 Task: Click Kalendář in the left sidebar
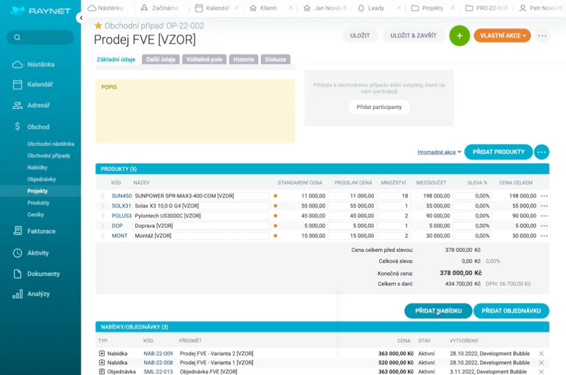tap(40, 84)
